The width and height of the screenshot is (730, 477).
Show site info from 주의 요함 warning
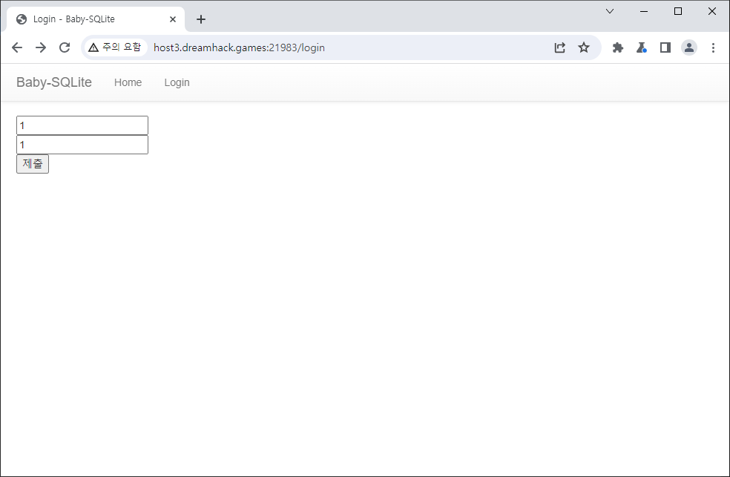[x=114, y=47]
